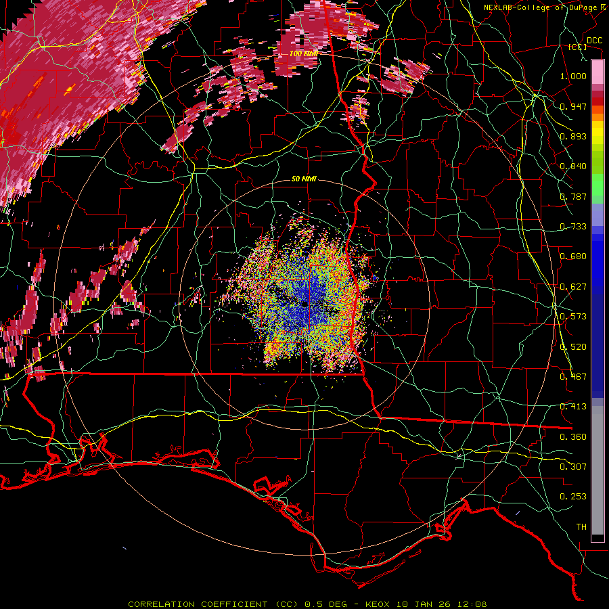Click the DCC product label
The height and width of the screenshot is (609, 609).
point(594,41)
